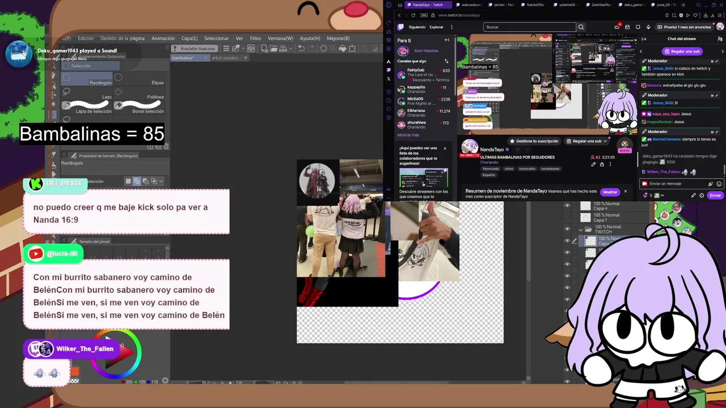This screenshot has height=408, width=726.
Task: Open the Twitch bits diamond icon
Action: pos(648,27)
